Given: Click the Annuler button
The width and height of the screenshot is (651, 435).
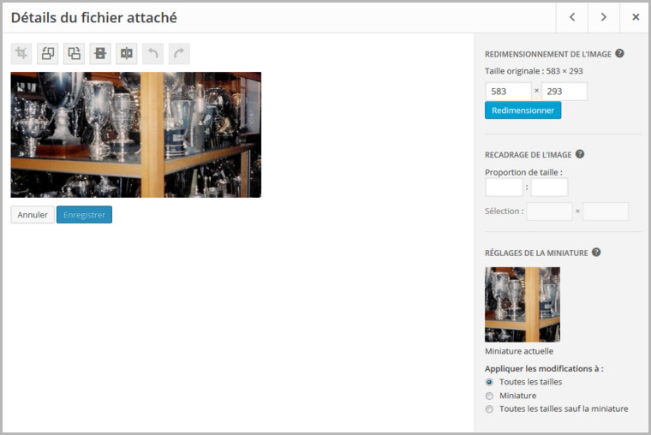Looking at the screenshot, I should [x=33, y=215].
